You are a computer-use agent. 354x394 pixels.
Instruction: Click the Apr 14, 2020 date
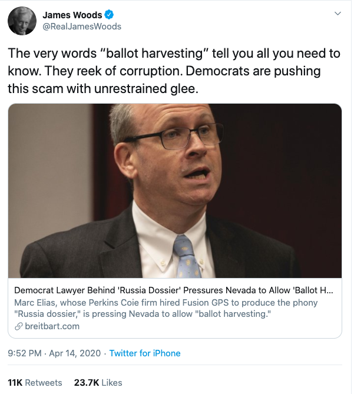pyautogui.click(x=74, y=353)
